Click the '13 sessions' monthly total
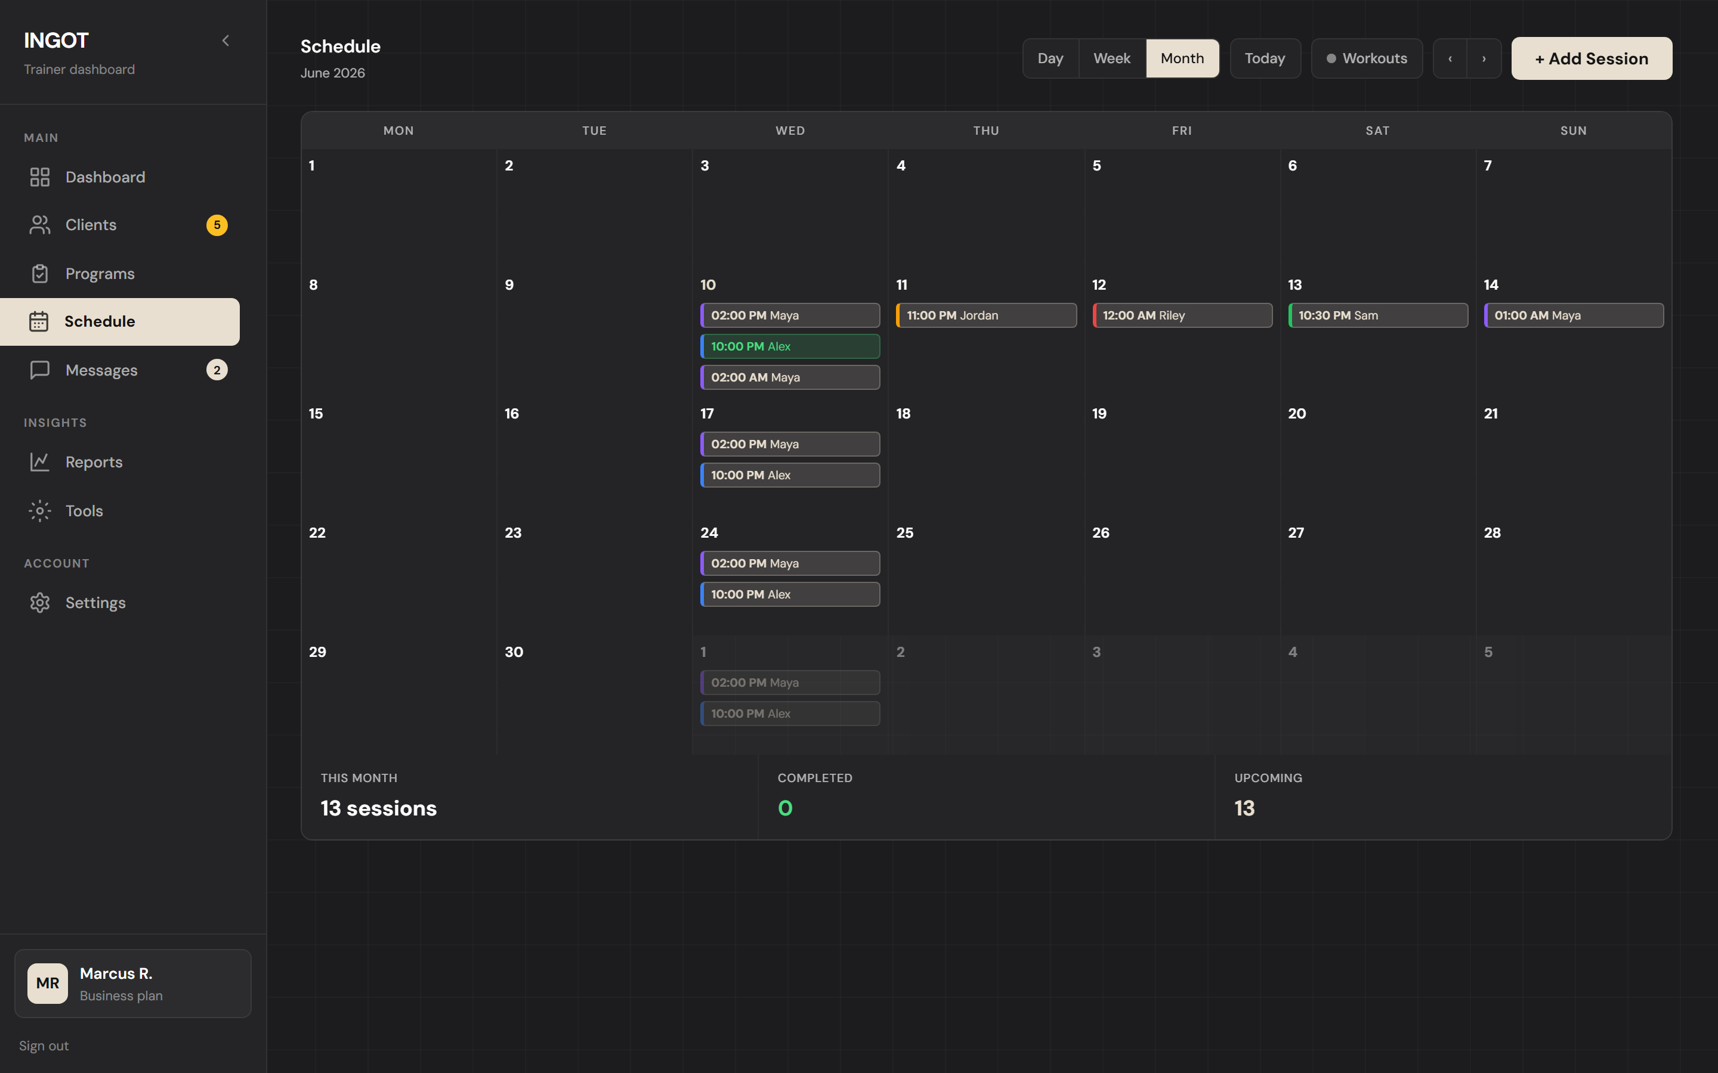1718x1073 pixels. [378, 808]
